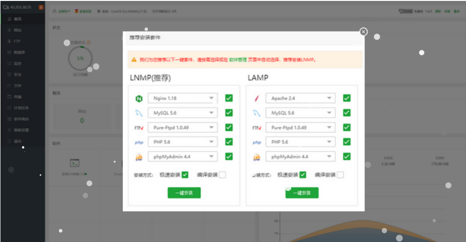Click the 一键安装 button for LNMP
466x242 pixels.
tap(184, 193)
